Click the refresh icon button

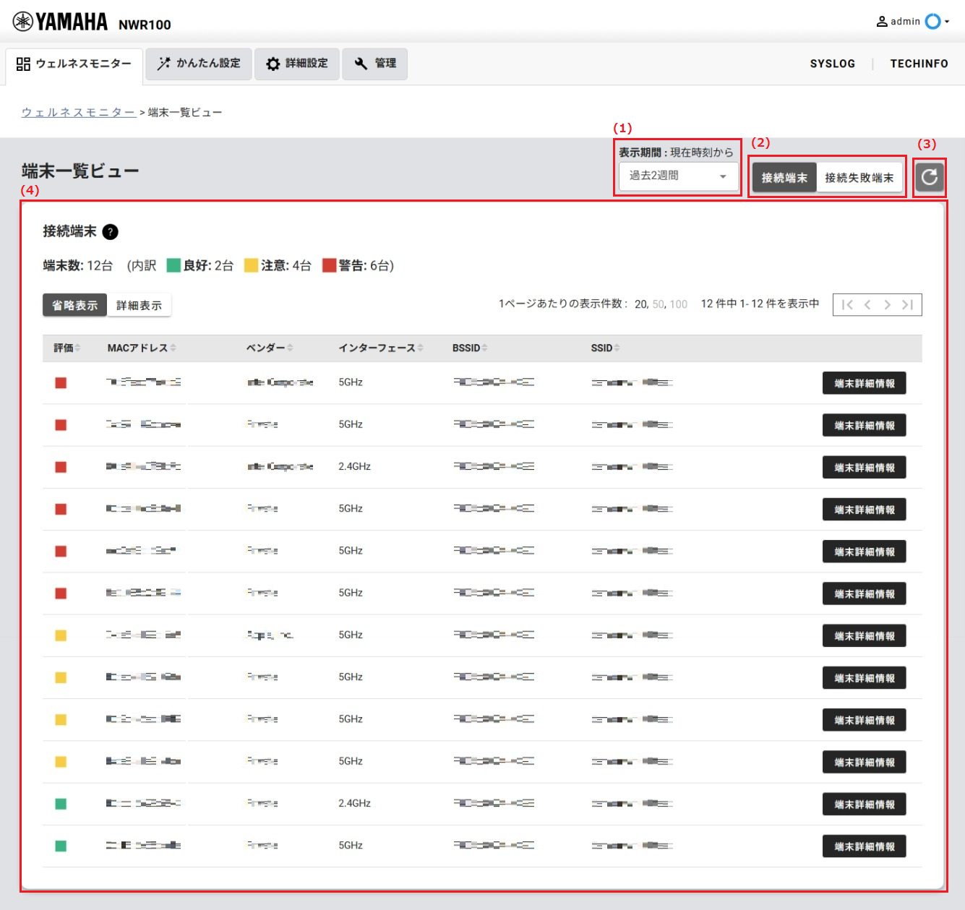[929, 177]
